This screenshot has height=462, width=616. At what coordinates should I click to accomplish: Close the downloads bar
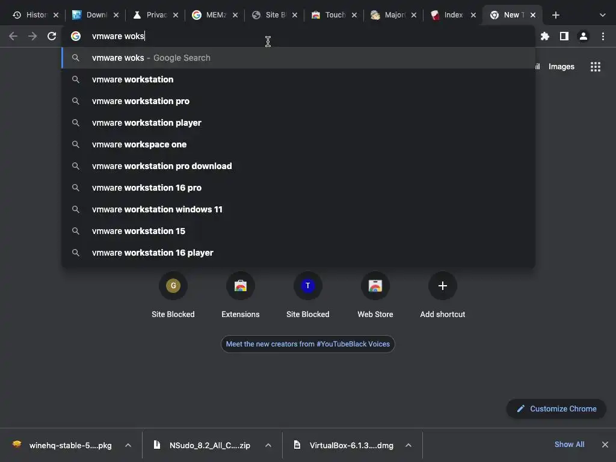[x=605, y=445]
